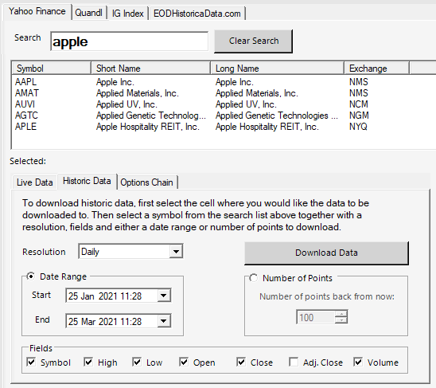This screenshot has width=436, height=388.
Task: Select the Date Range radio button
Action: tap(30, 276)
